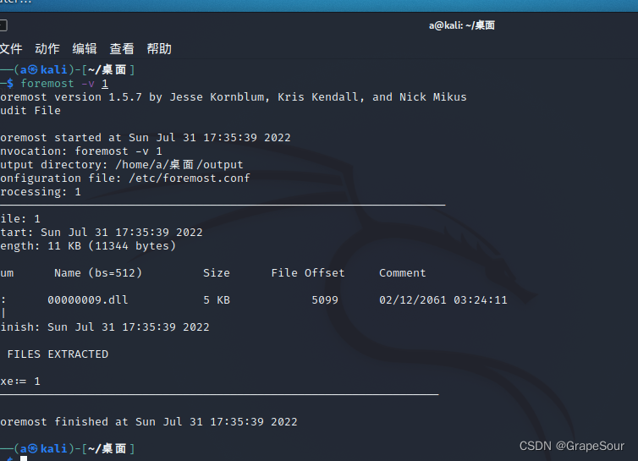The height and width of the screenshot is (461, 638).
Task: Click the Size column header
Action: [217, 272]
